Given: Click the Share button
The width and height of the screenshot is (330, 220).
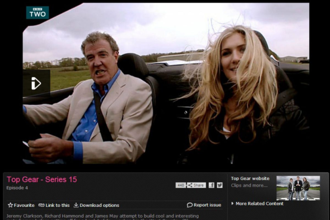Looking at the screenshot, I should (x=196, y=185).
